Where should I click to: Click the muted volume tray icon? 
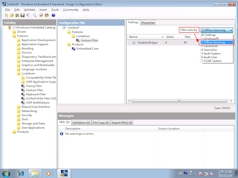pyautogui.click(x=212, y=174)
